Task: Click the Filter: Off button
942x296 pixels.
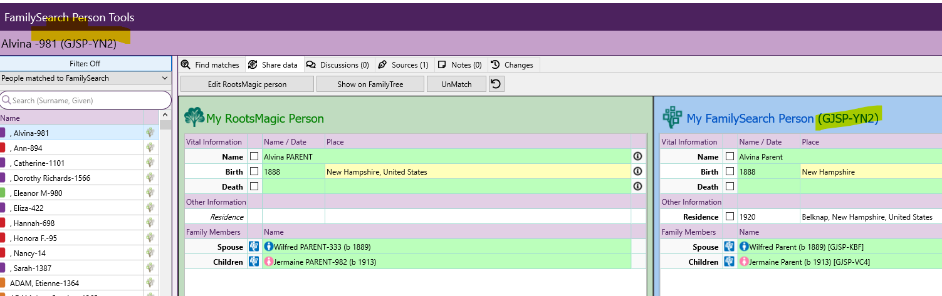Action: tap(85, 63)
